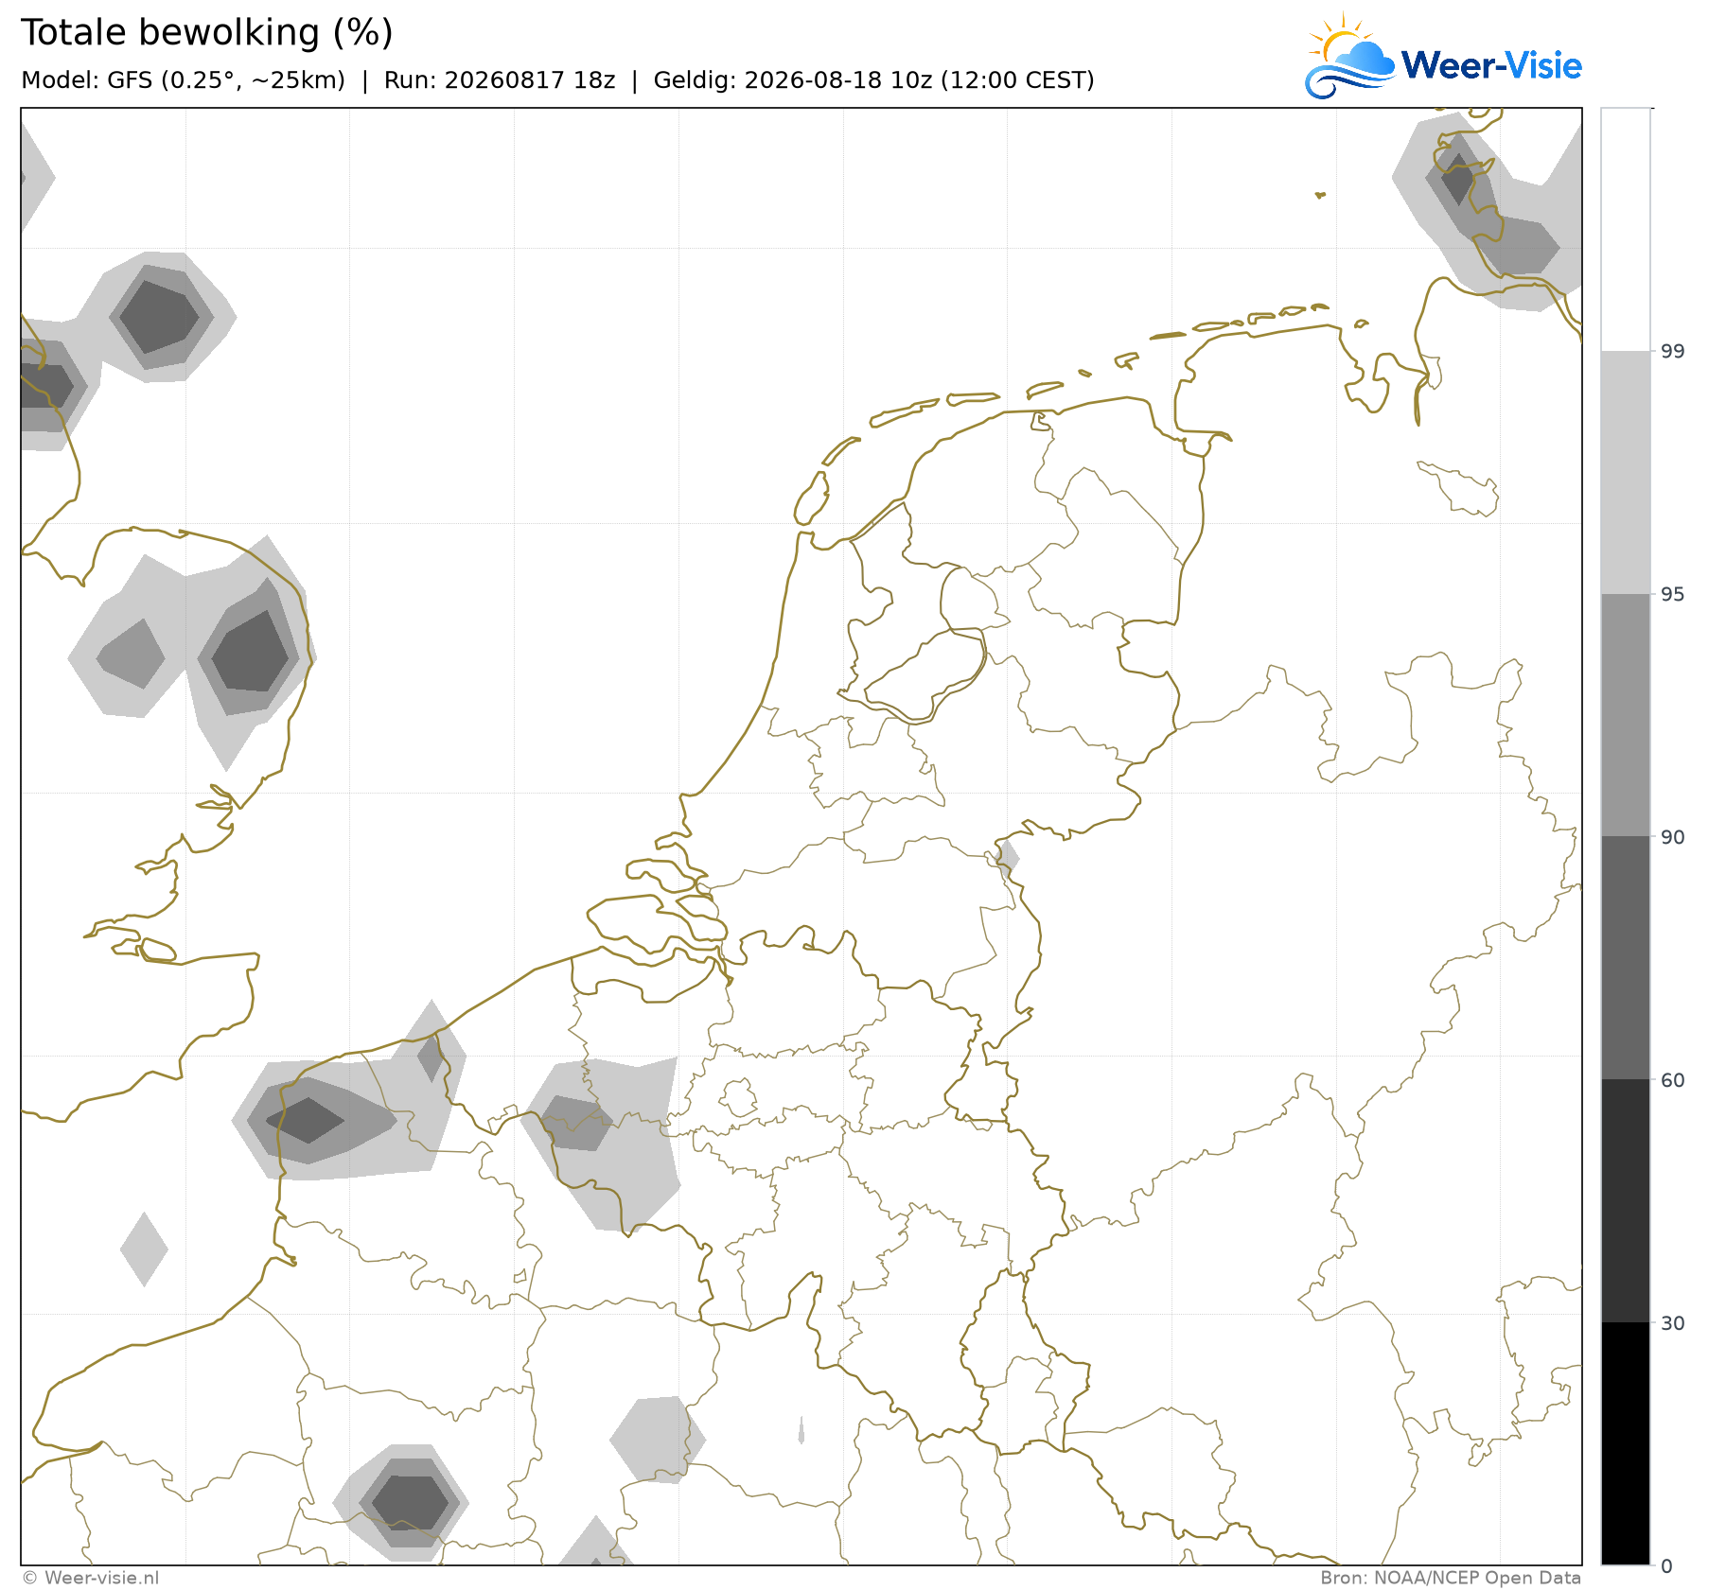Click the white 99-100% colorbar segment
1726x1590 pixels.
[x=1626, y=230]
